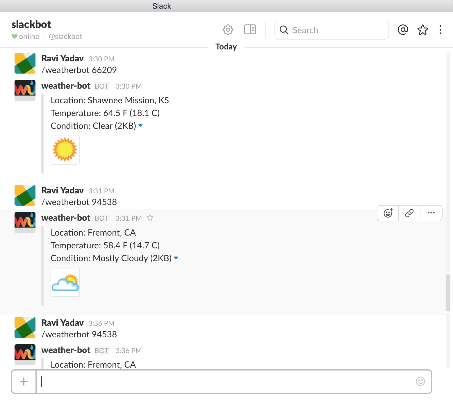This screenshot has height=406, width=453.
Task: Click weather-bot avatar at 3:36 PM
Action: (x=25, y=355)
